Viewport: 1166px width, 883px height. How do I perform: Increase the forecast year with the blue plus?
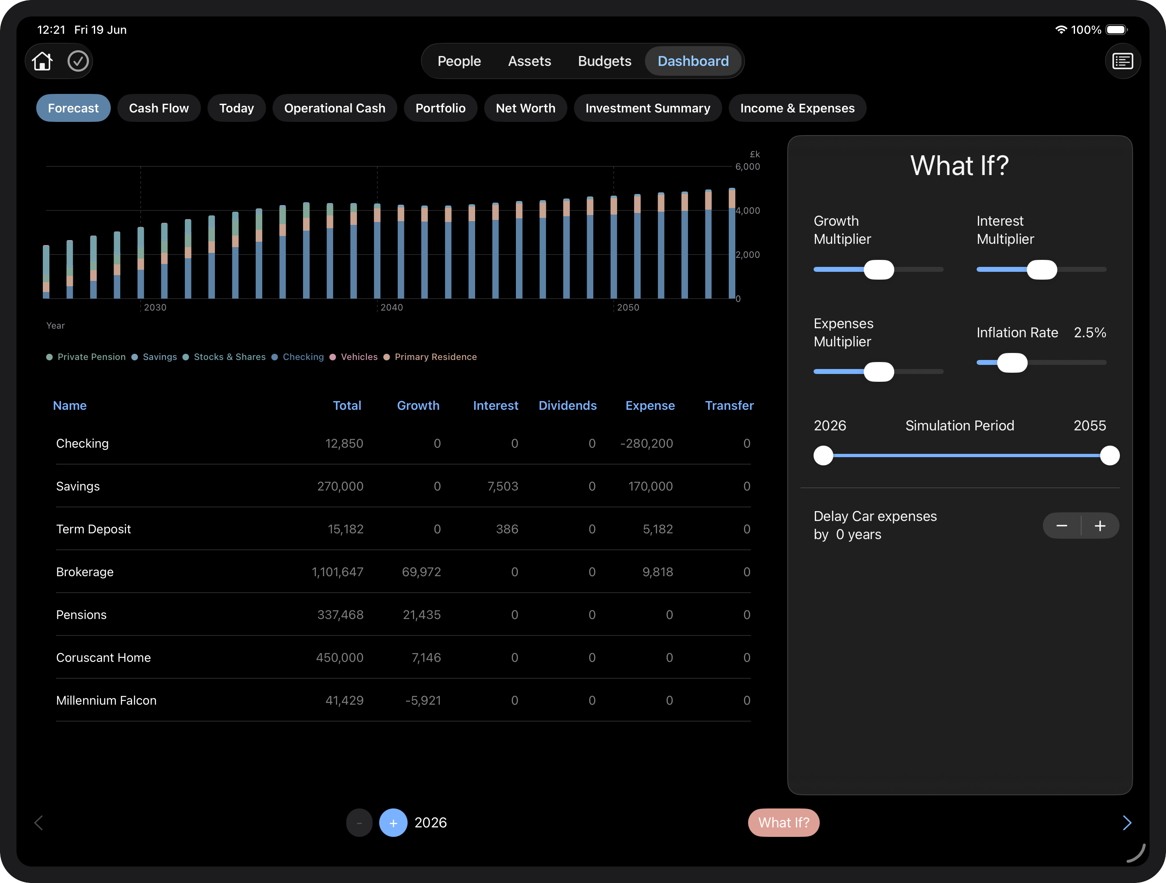click(393, 823)
